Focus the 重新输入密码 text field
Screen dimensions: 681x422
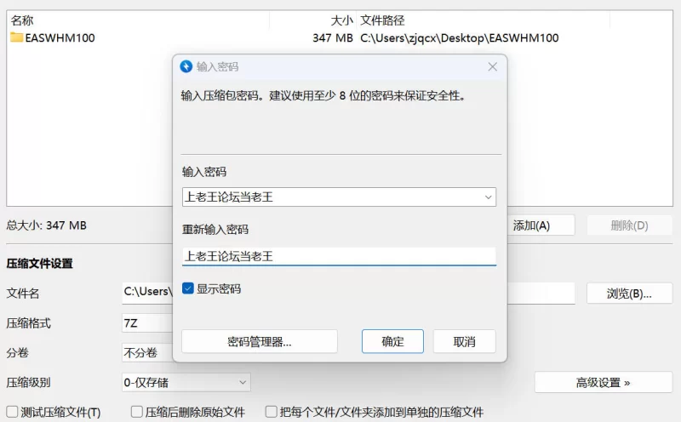(x=339, y=256)
